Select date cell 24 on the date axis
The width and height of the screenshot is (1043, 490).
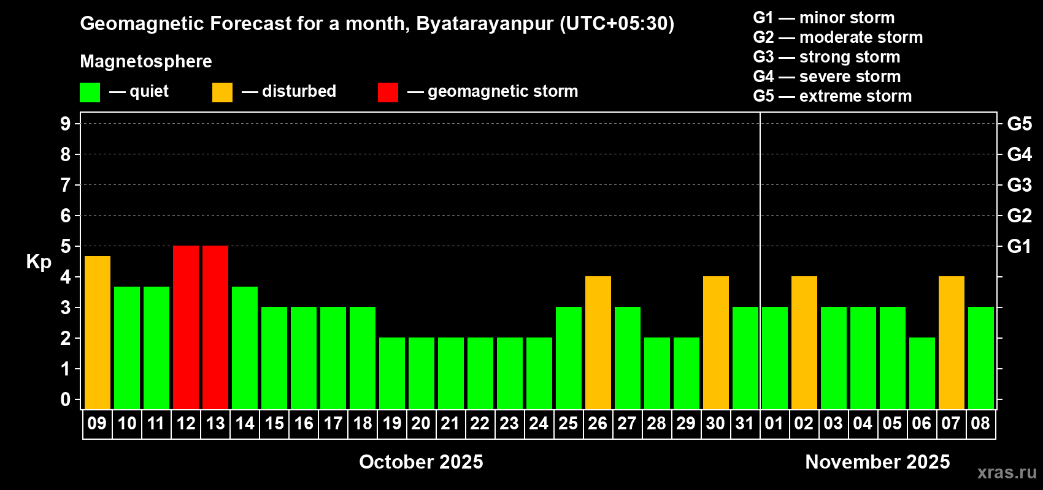point(539,424)
